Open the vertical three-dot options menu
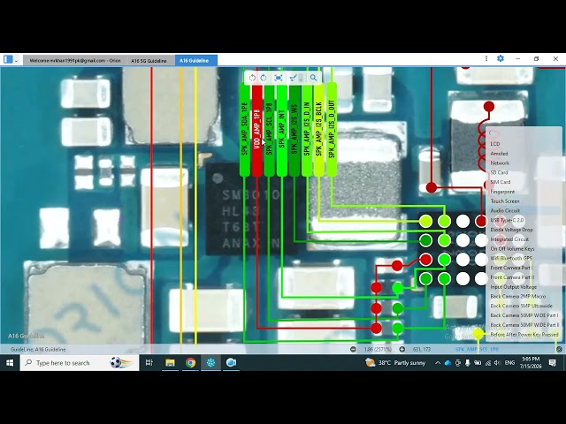566x424 pixels. point(486,58)
